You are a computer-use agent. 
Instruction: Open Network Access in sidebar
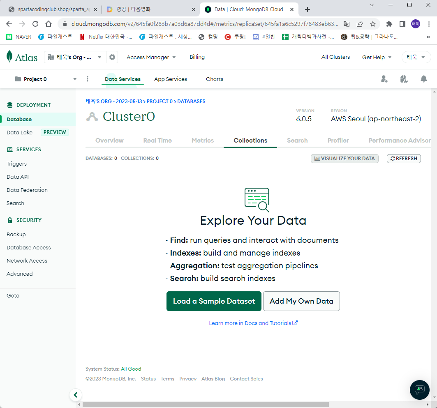tap(27, 260)
